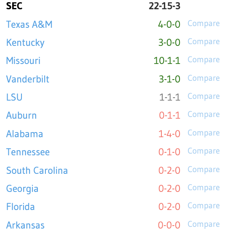Open the LSU team link
Screen dimensions: 227x234
(14, 97)
